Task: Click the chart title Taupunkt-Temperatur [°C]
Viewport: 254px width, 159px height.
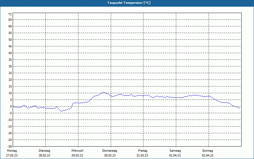Action: (x=129, y=3)
